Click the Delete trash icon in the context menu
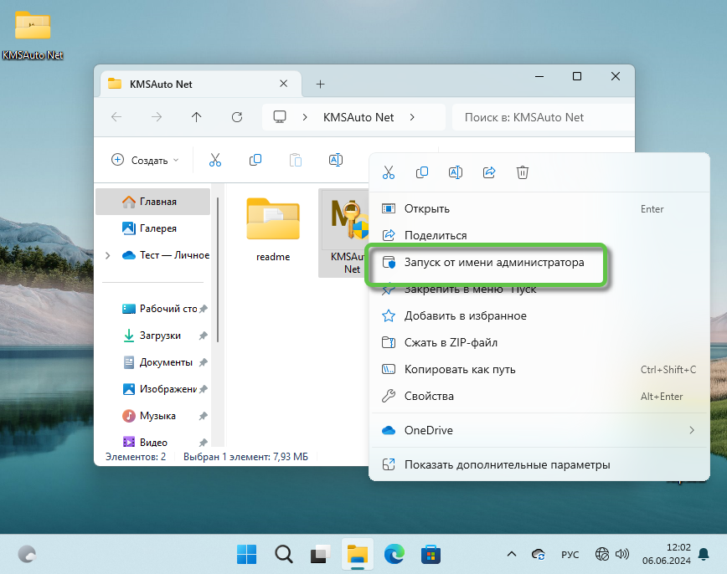The image size is (727, 574). click(x=523, y=172)
